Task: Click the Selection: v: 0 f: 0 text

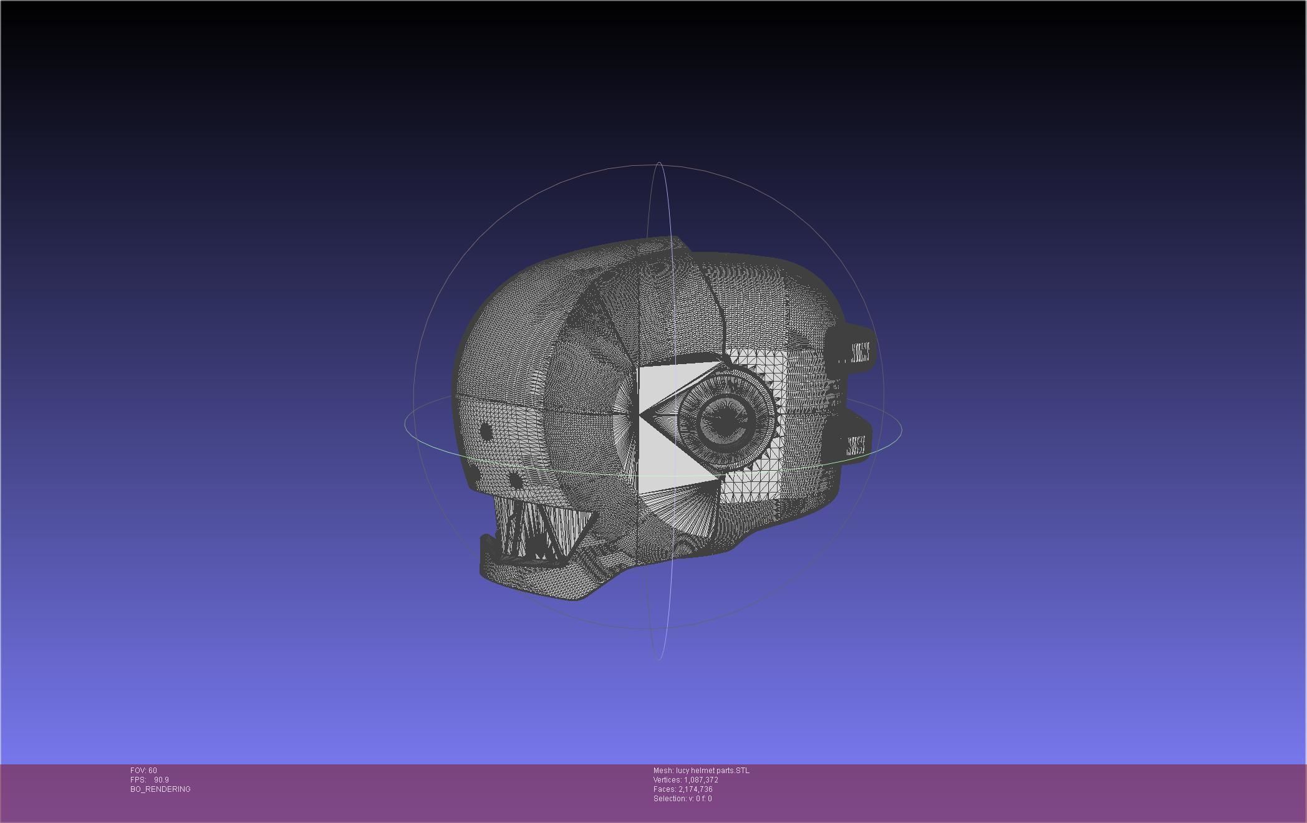Action: click(x=683, y=799)
